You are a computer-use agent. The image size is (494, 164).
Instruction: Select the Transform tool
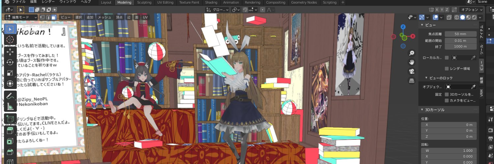click(x=10, y=84)
